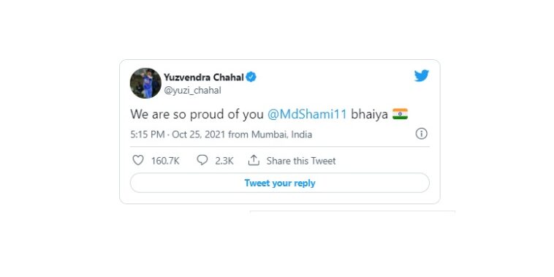
Task: Click the 2.3K replies count
Action: point(224,161)
